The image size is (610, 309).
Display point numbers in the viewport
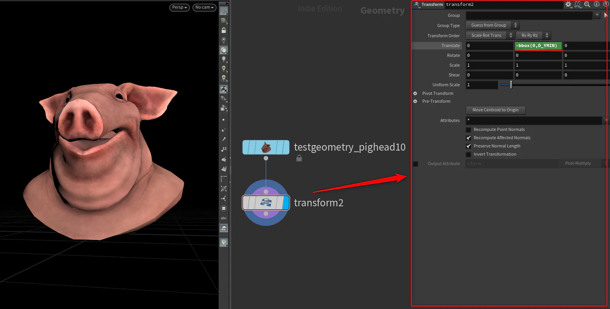(224, 149)
